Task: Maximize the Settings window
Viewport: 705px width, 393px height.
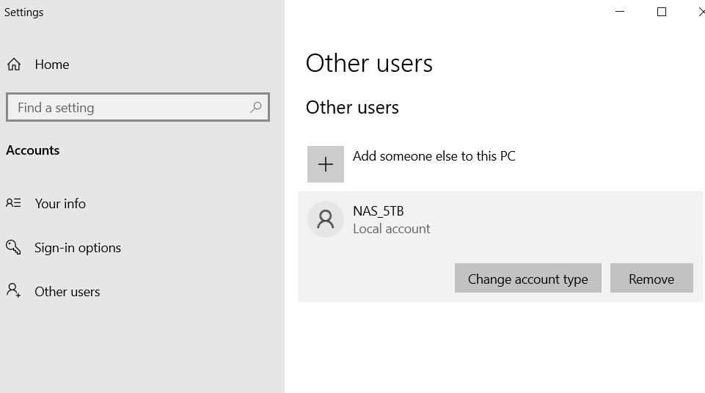Action: coord(661,12)
